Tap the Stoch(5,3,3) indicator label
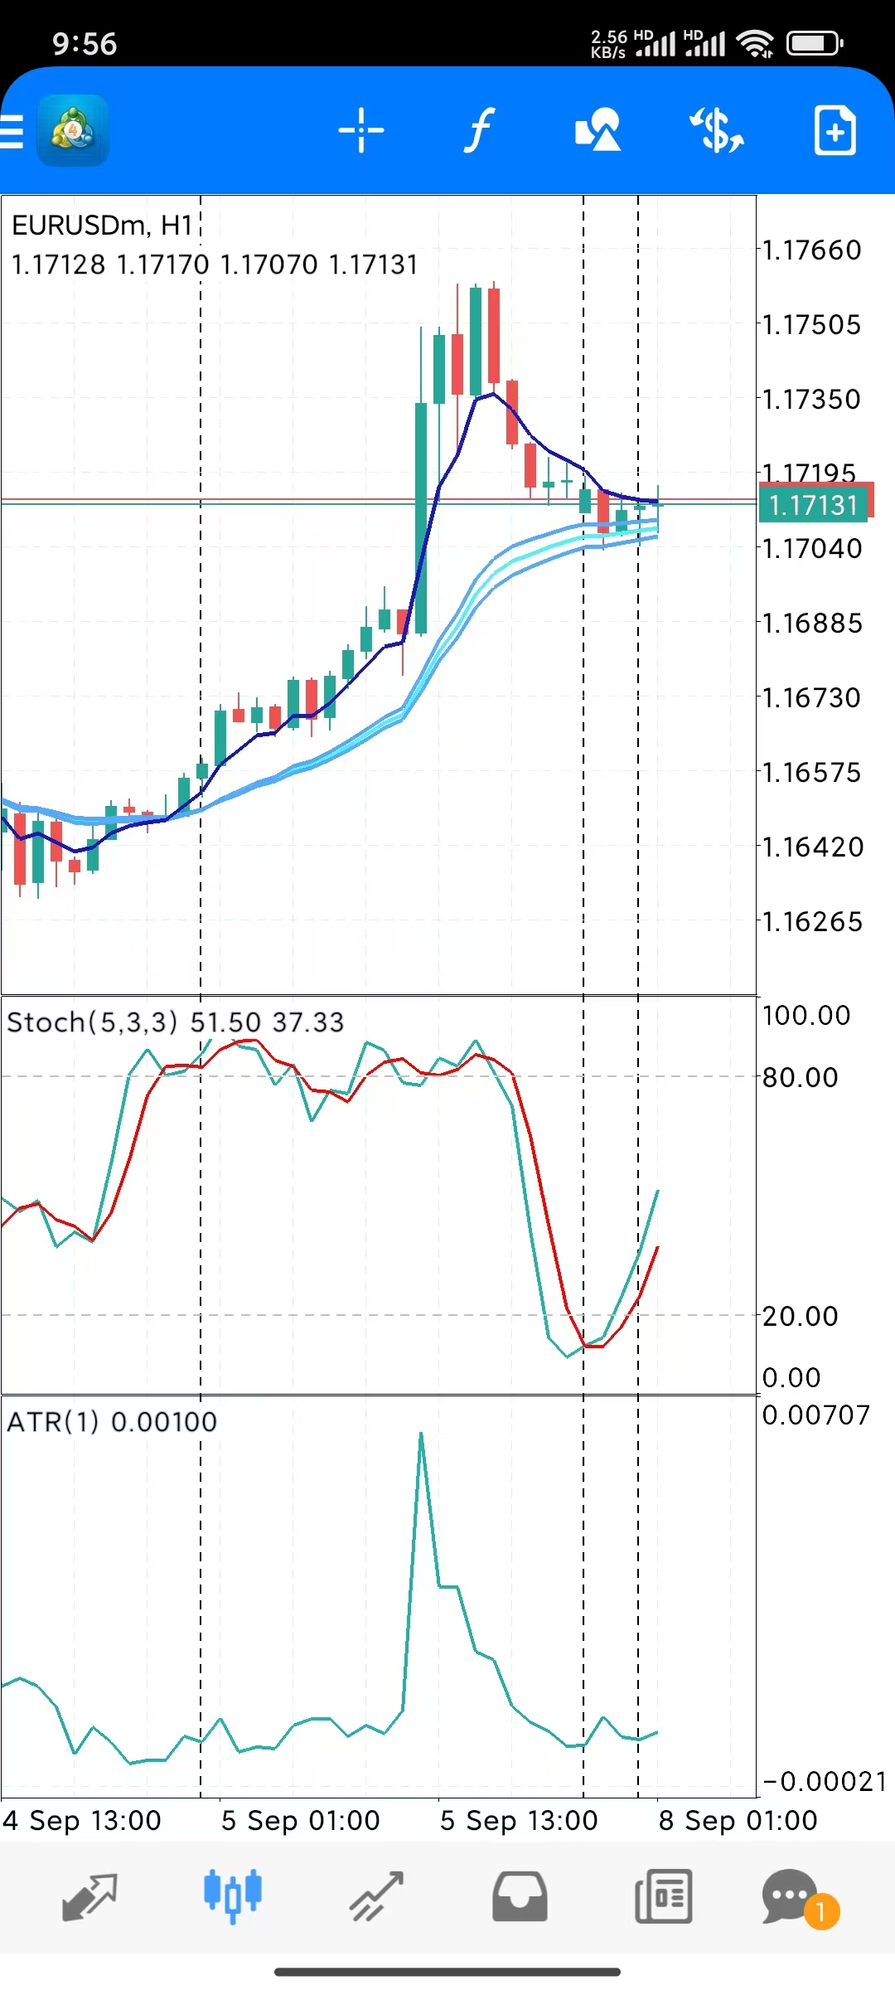The height and width of the screenshot is (1990, 895). 91,1022
